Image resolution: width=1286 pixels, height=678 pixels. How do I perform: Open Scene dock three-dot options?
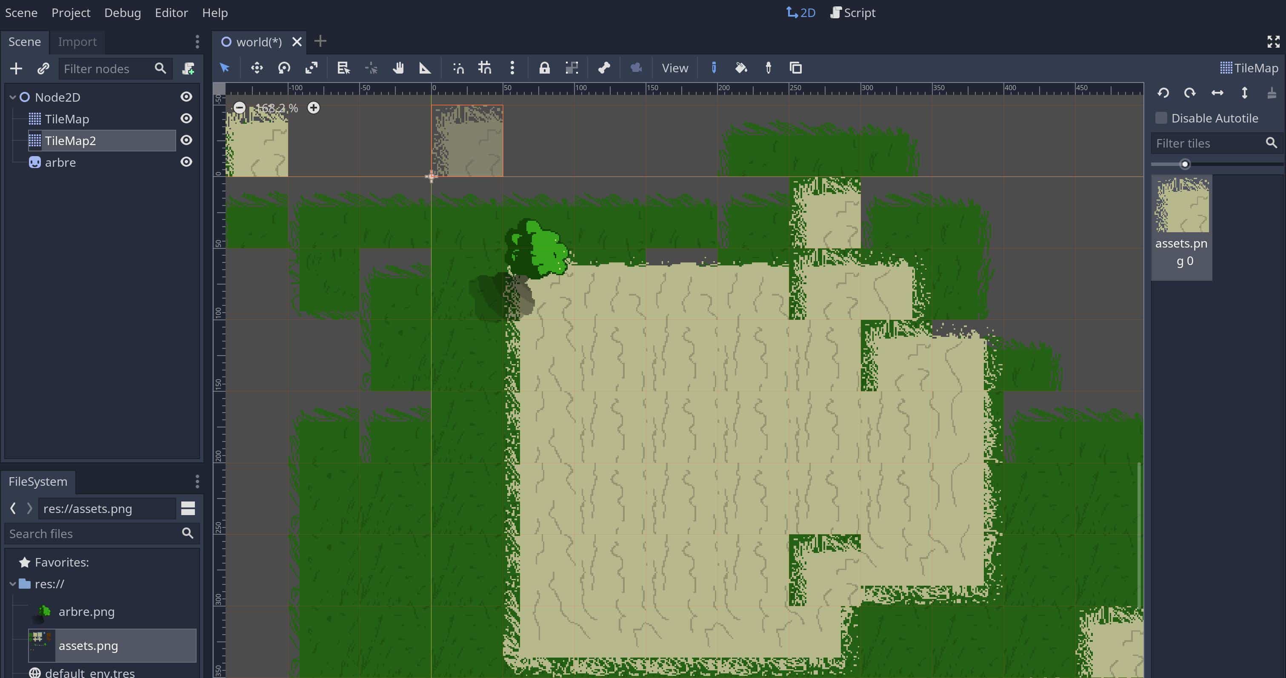coord(197,42)
